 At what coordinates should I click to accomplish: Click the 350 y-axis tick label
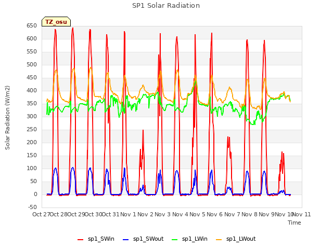[x=32, y=104]
